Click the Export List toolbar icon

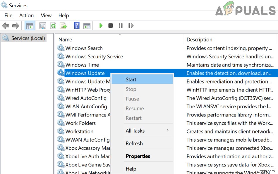coord(64,26)
